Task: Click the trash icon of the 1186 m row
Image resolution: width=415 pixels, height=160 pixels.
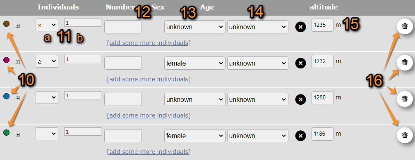Action: click(405, 135)
